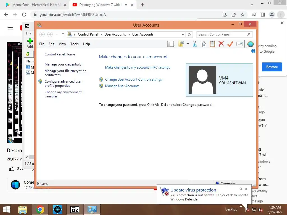The image size is (287, 215).
Task: Open recent locations dropdown beside forward arrow
Action: (x=57, y=34)
